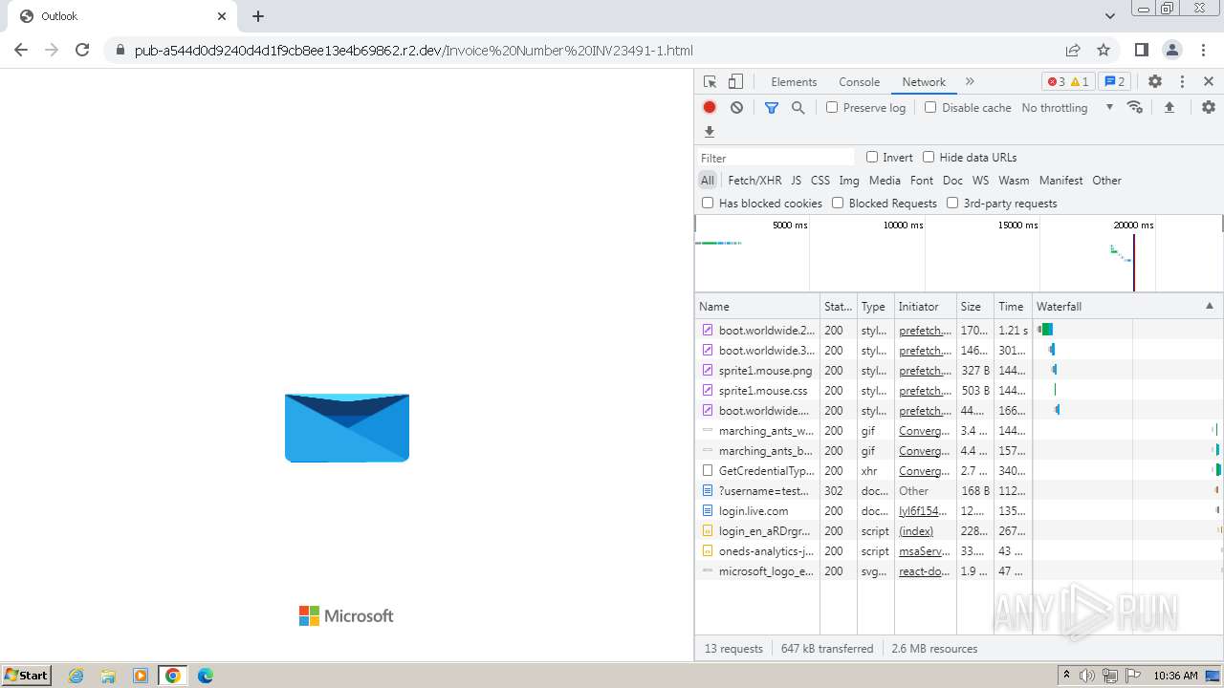This screenshot has width=1224, height=688.
Task: Launch Internet Explorer from taskbar
Action: (x=76, y=676)
